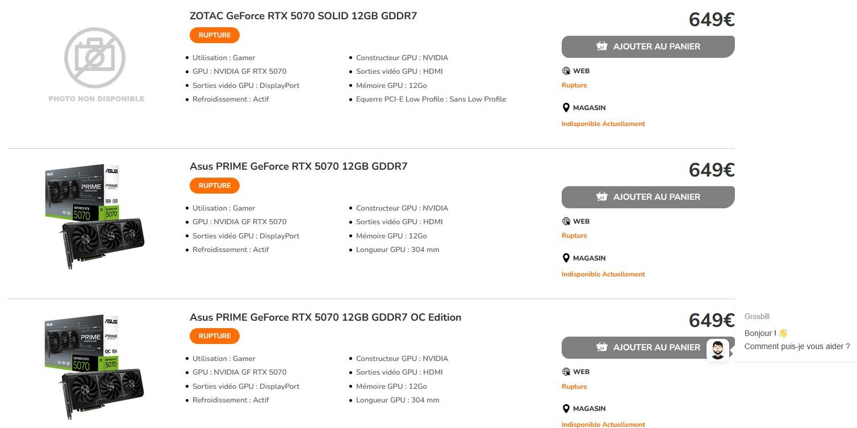
Task: Open ZOTAC GeForce RTX 5070 SOLID product title
Action: coord(303,16)
